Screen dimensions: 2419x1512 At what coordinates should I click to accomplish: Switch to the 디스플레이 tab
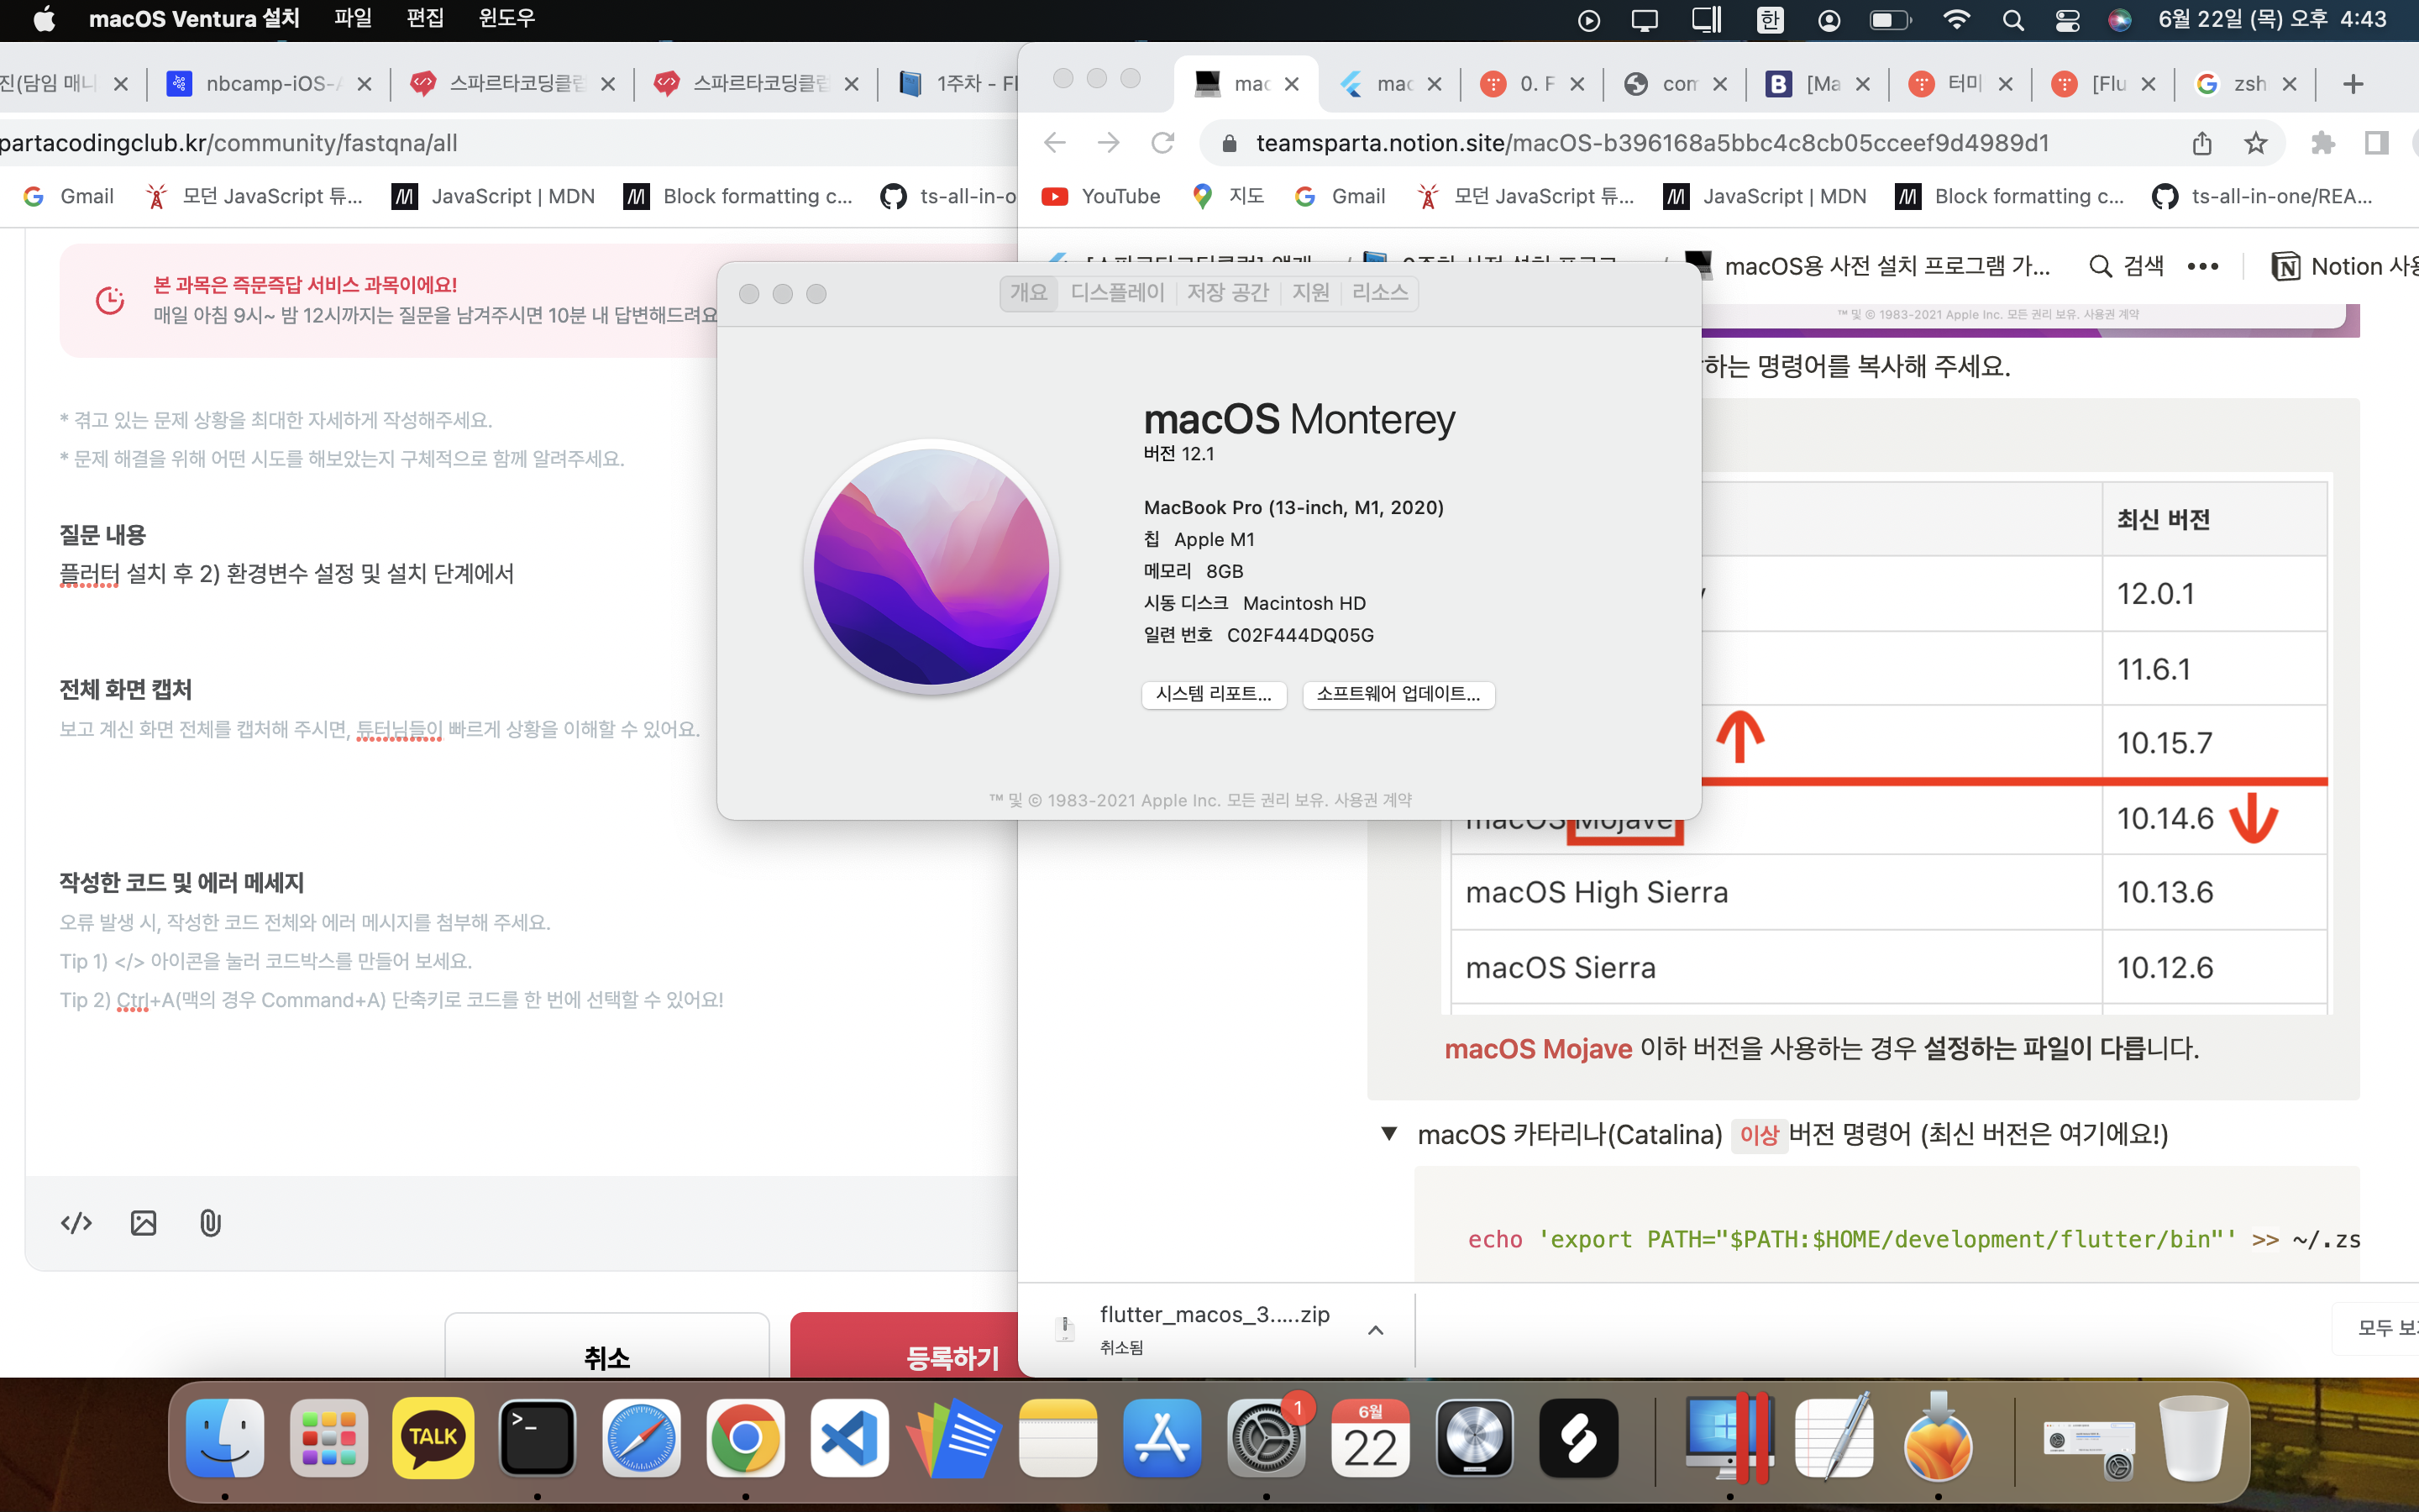click(1118, 293)
